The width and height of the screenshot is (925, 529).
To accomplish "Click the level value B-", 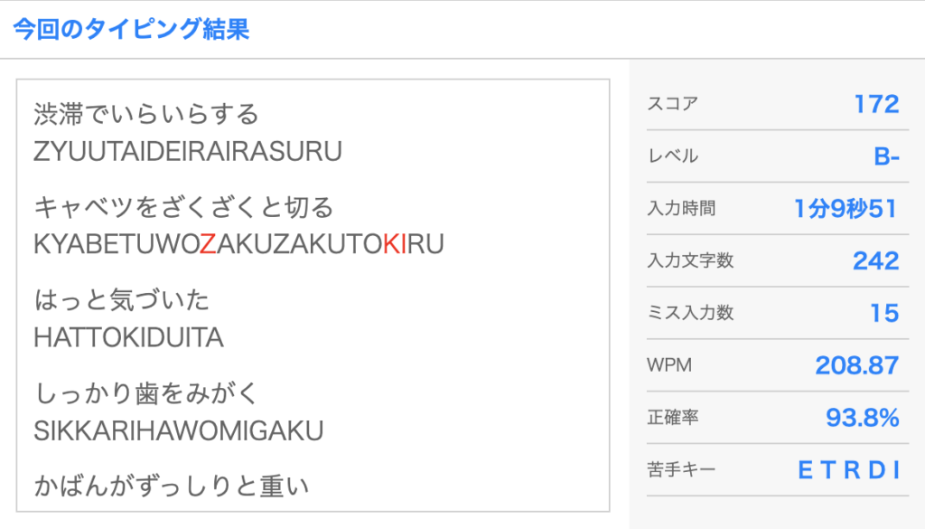I will pos(886,156).
